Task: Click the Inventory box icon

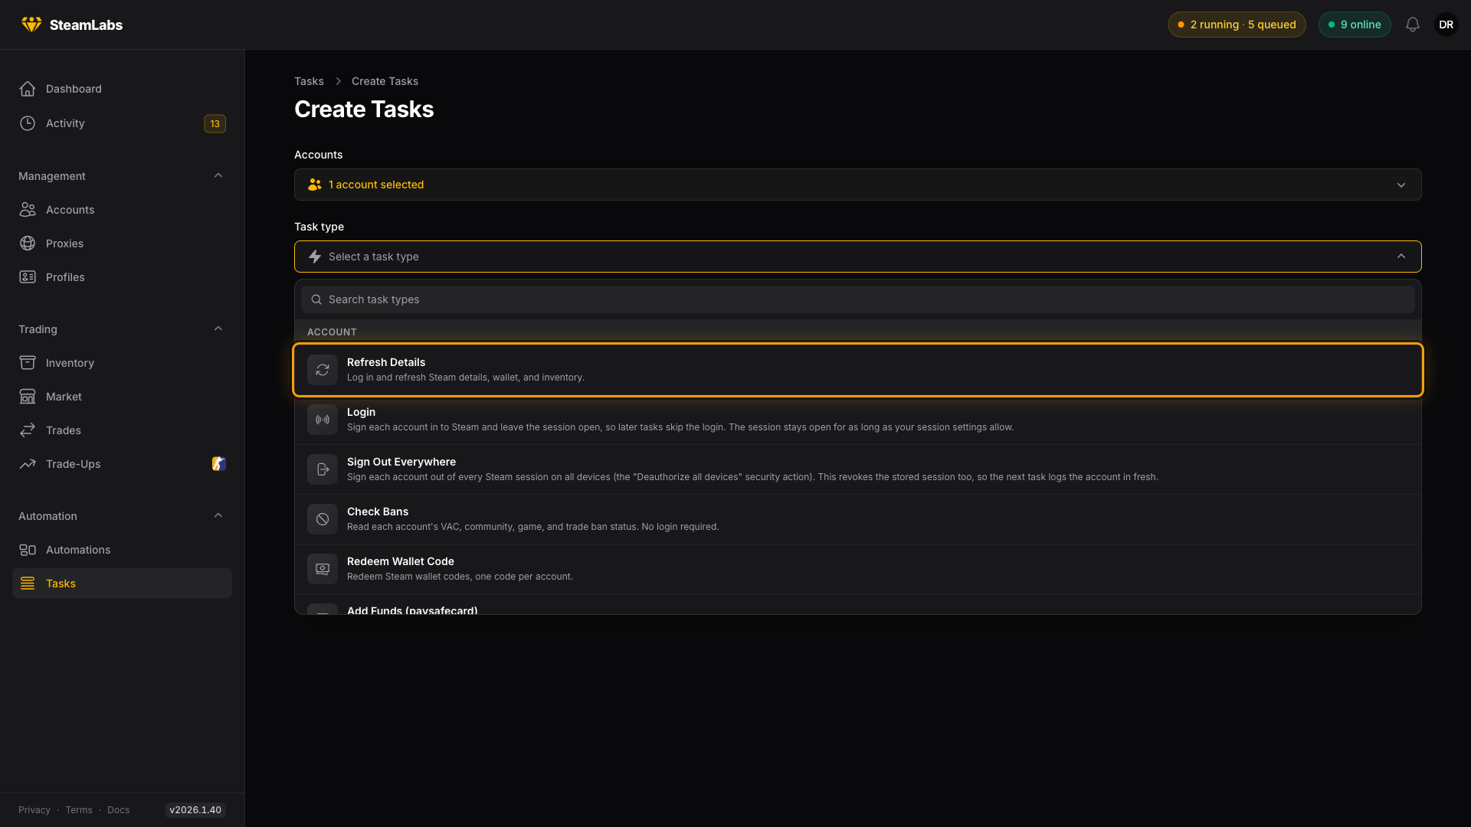Action: (28, 363)
